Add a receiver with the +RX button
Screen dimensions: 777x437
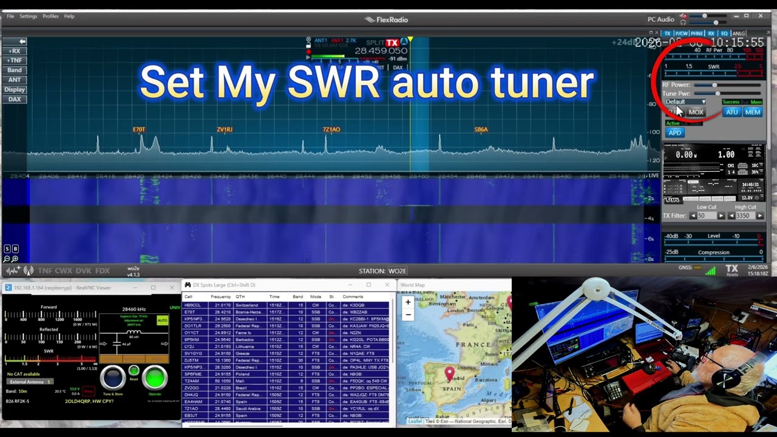15,51
